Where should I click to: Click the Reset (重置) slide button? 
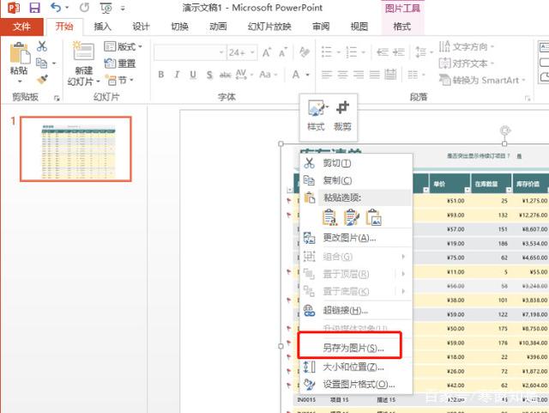120,64
